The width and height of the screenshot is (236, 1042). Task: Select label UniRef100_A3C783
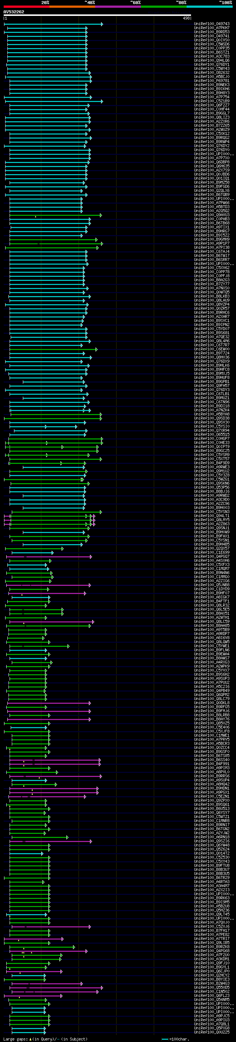[x=212, y=56]
